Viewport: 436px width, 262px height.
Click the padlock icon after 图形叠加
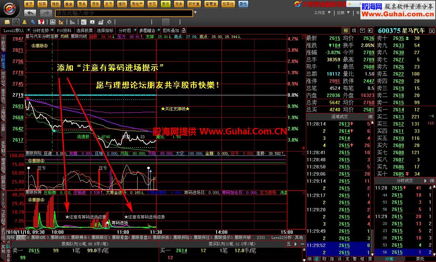pos(184,30)
